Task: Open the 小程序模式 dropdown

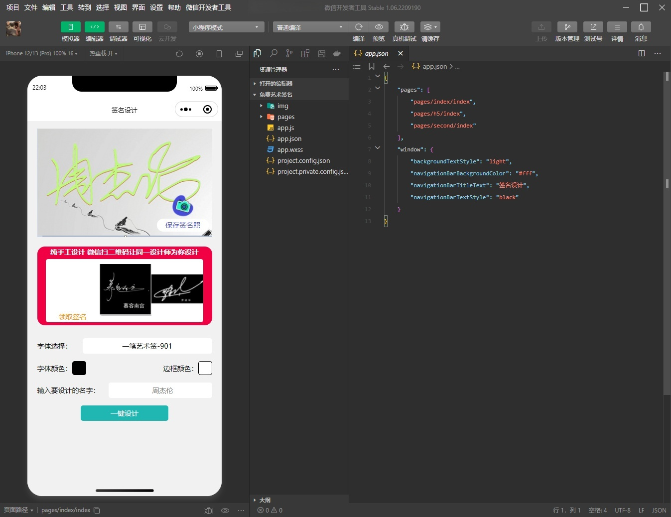Action: pos(226,27)
